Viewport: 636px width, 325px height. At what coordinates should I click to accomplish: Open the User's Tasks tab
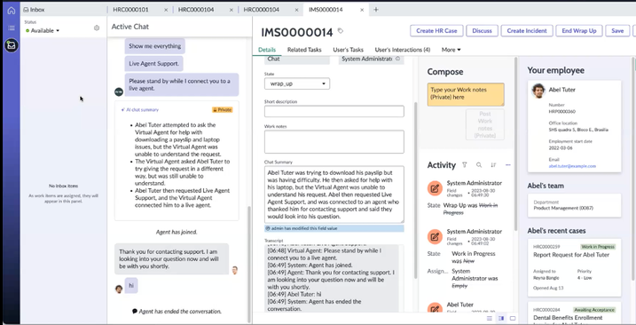(x=348, y=50)
